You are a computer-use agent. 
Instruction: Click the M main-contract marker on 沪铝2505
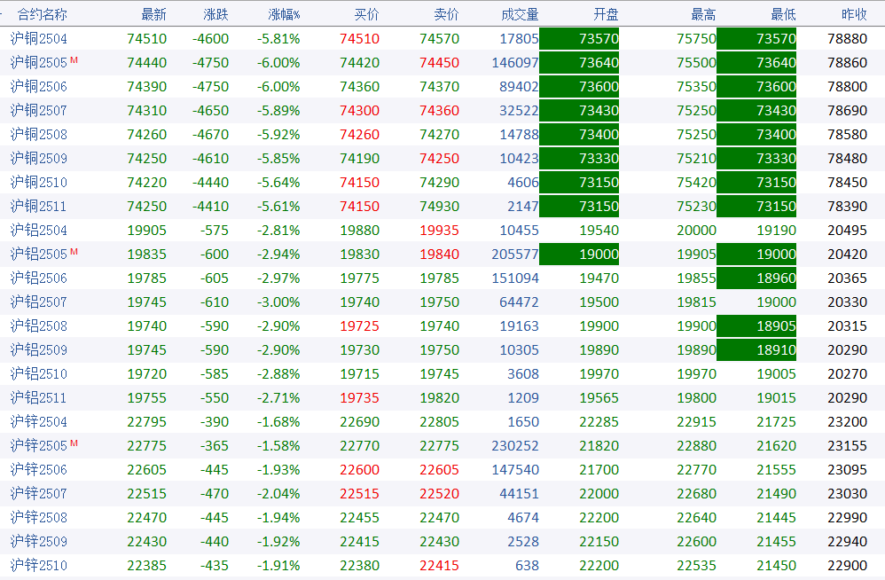pyautogui.click(x=74, y=252)
